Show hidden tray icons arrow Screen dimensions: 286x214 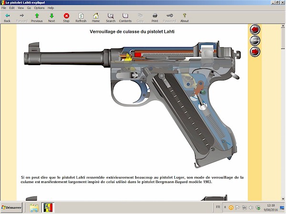(225, 207)
